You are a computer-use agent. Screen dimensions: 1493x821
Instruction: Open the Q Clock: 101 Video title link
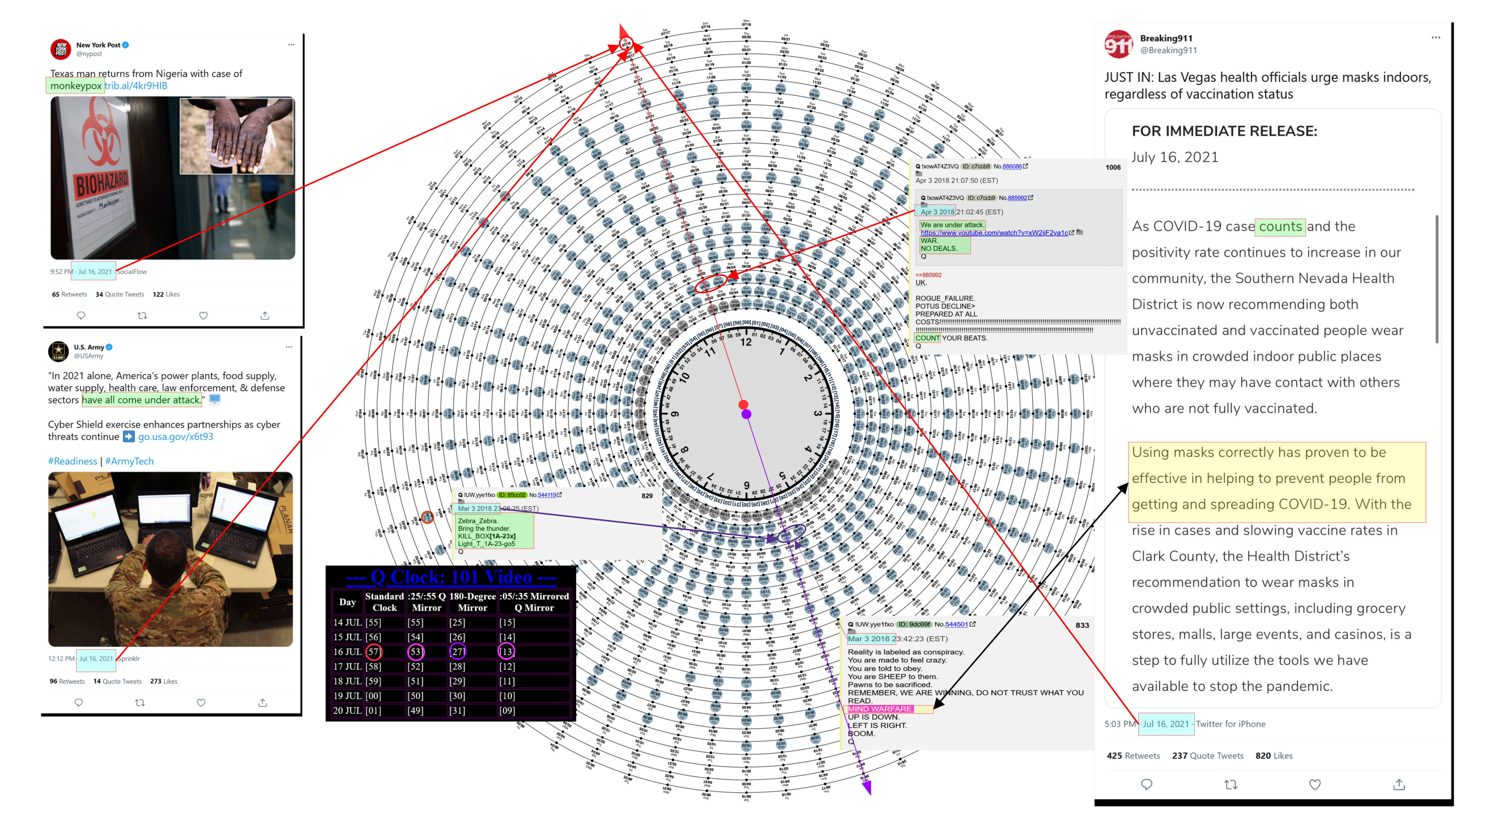[451, 577]
